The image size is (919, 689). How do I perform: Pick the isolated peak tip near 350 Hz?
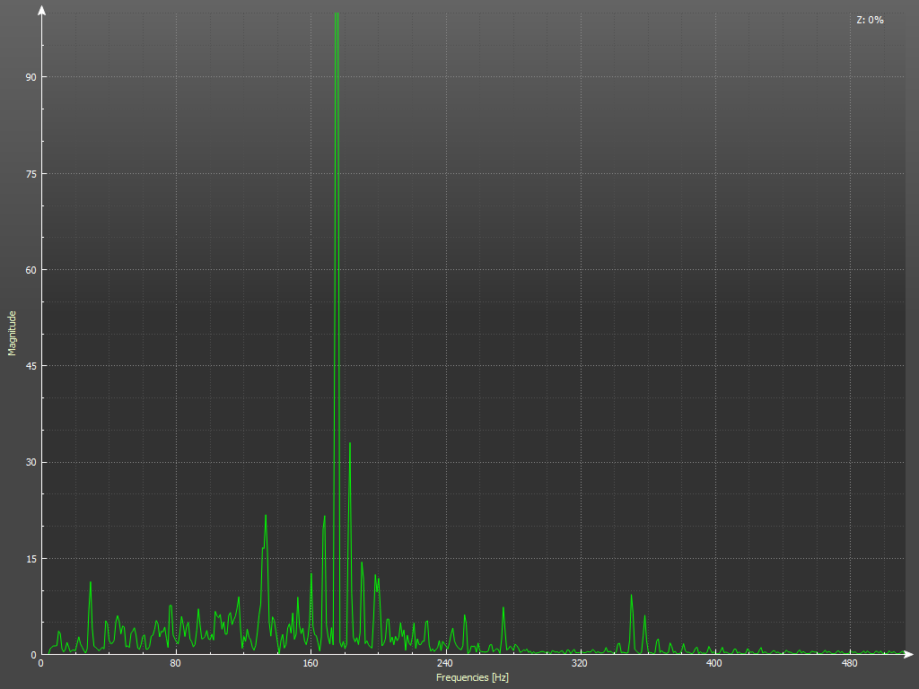point(631,595)
